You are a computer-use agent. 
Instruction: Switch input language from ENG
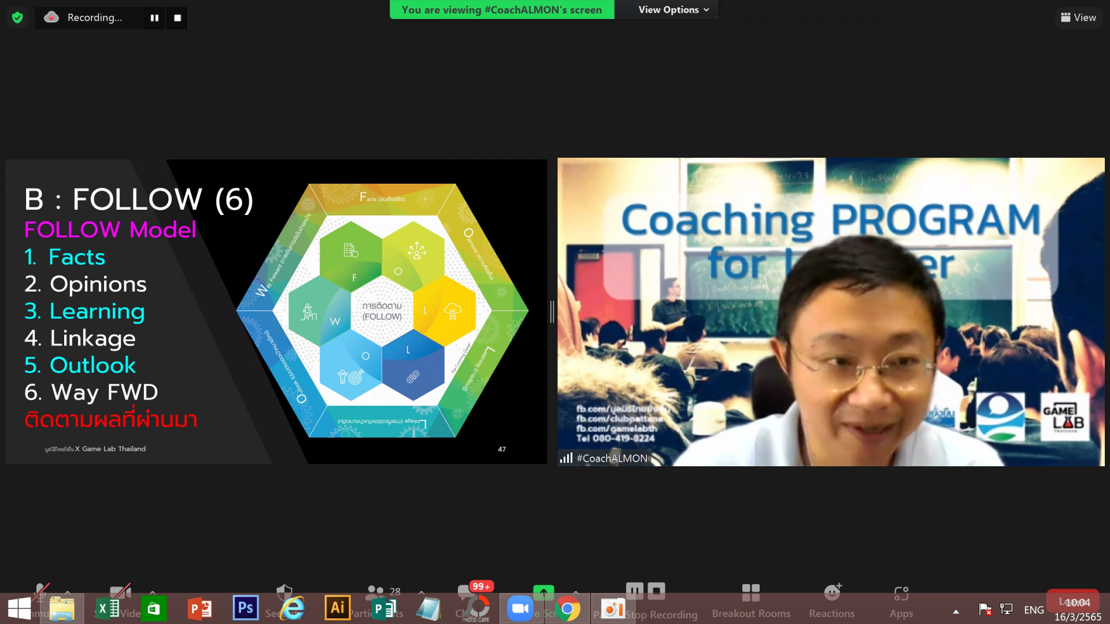coord(1034,610)
